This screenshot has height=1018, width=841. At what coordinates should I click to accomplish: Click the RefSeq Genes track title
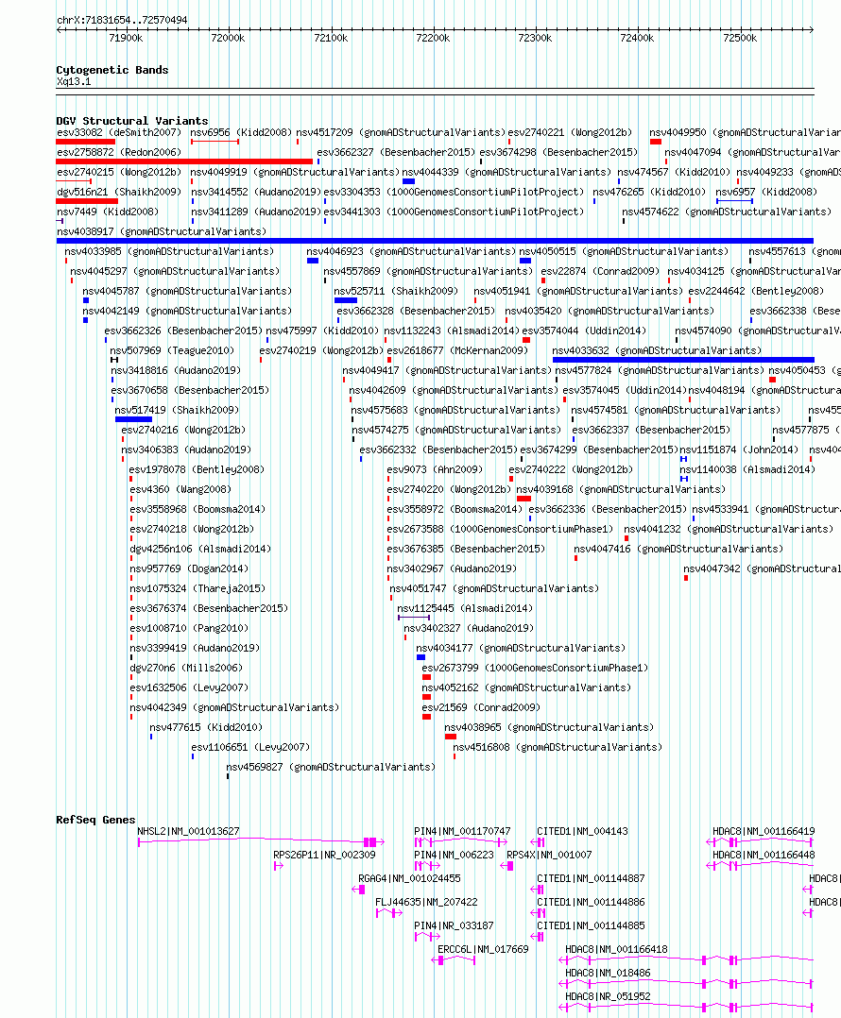pyautogui.click(x=96, y=820)
